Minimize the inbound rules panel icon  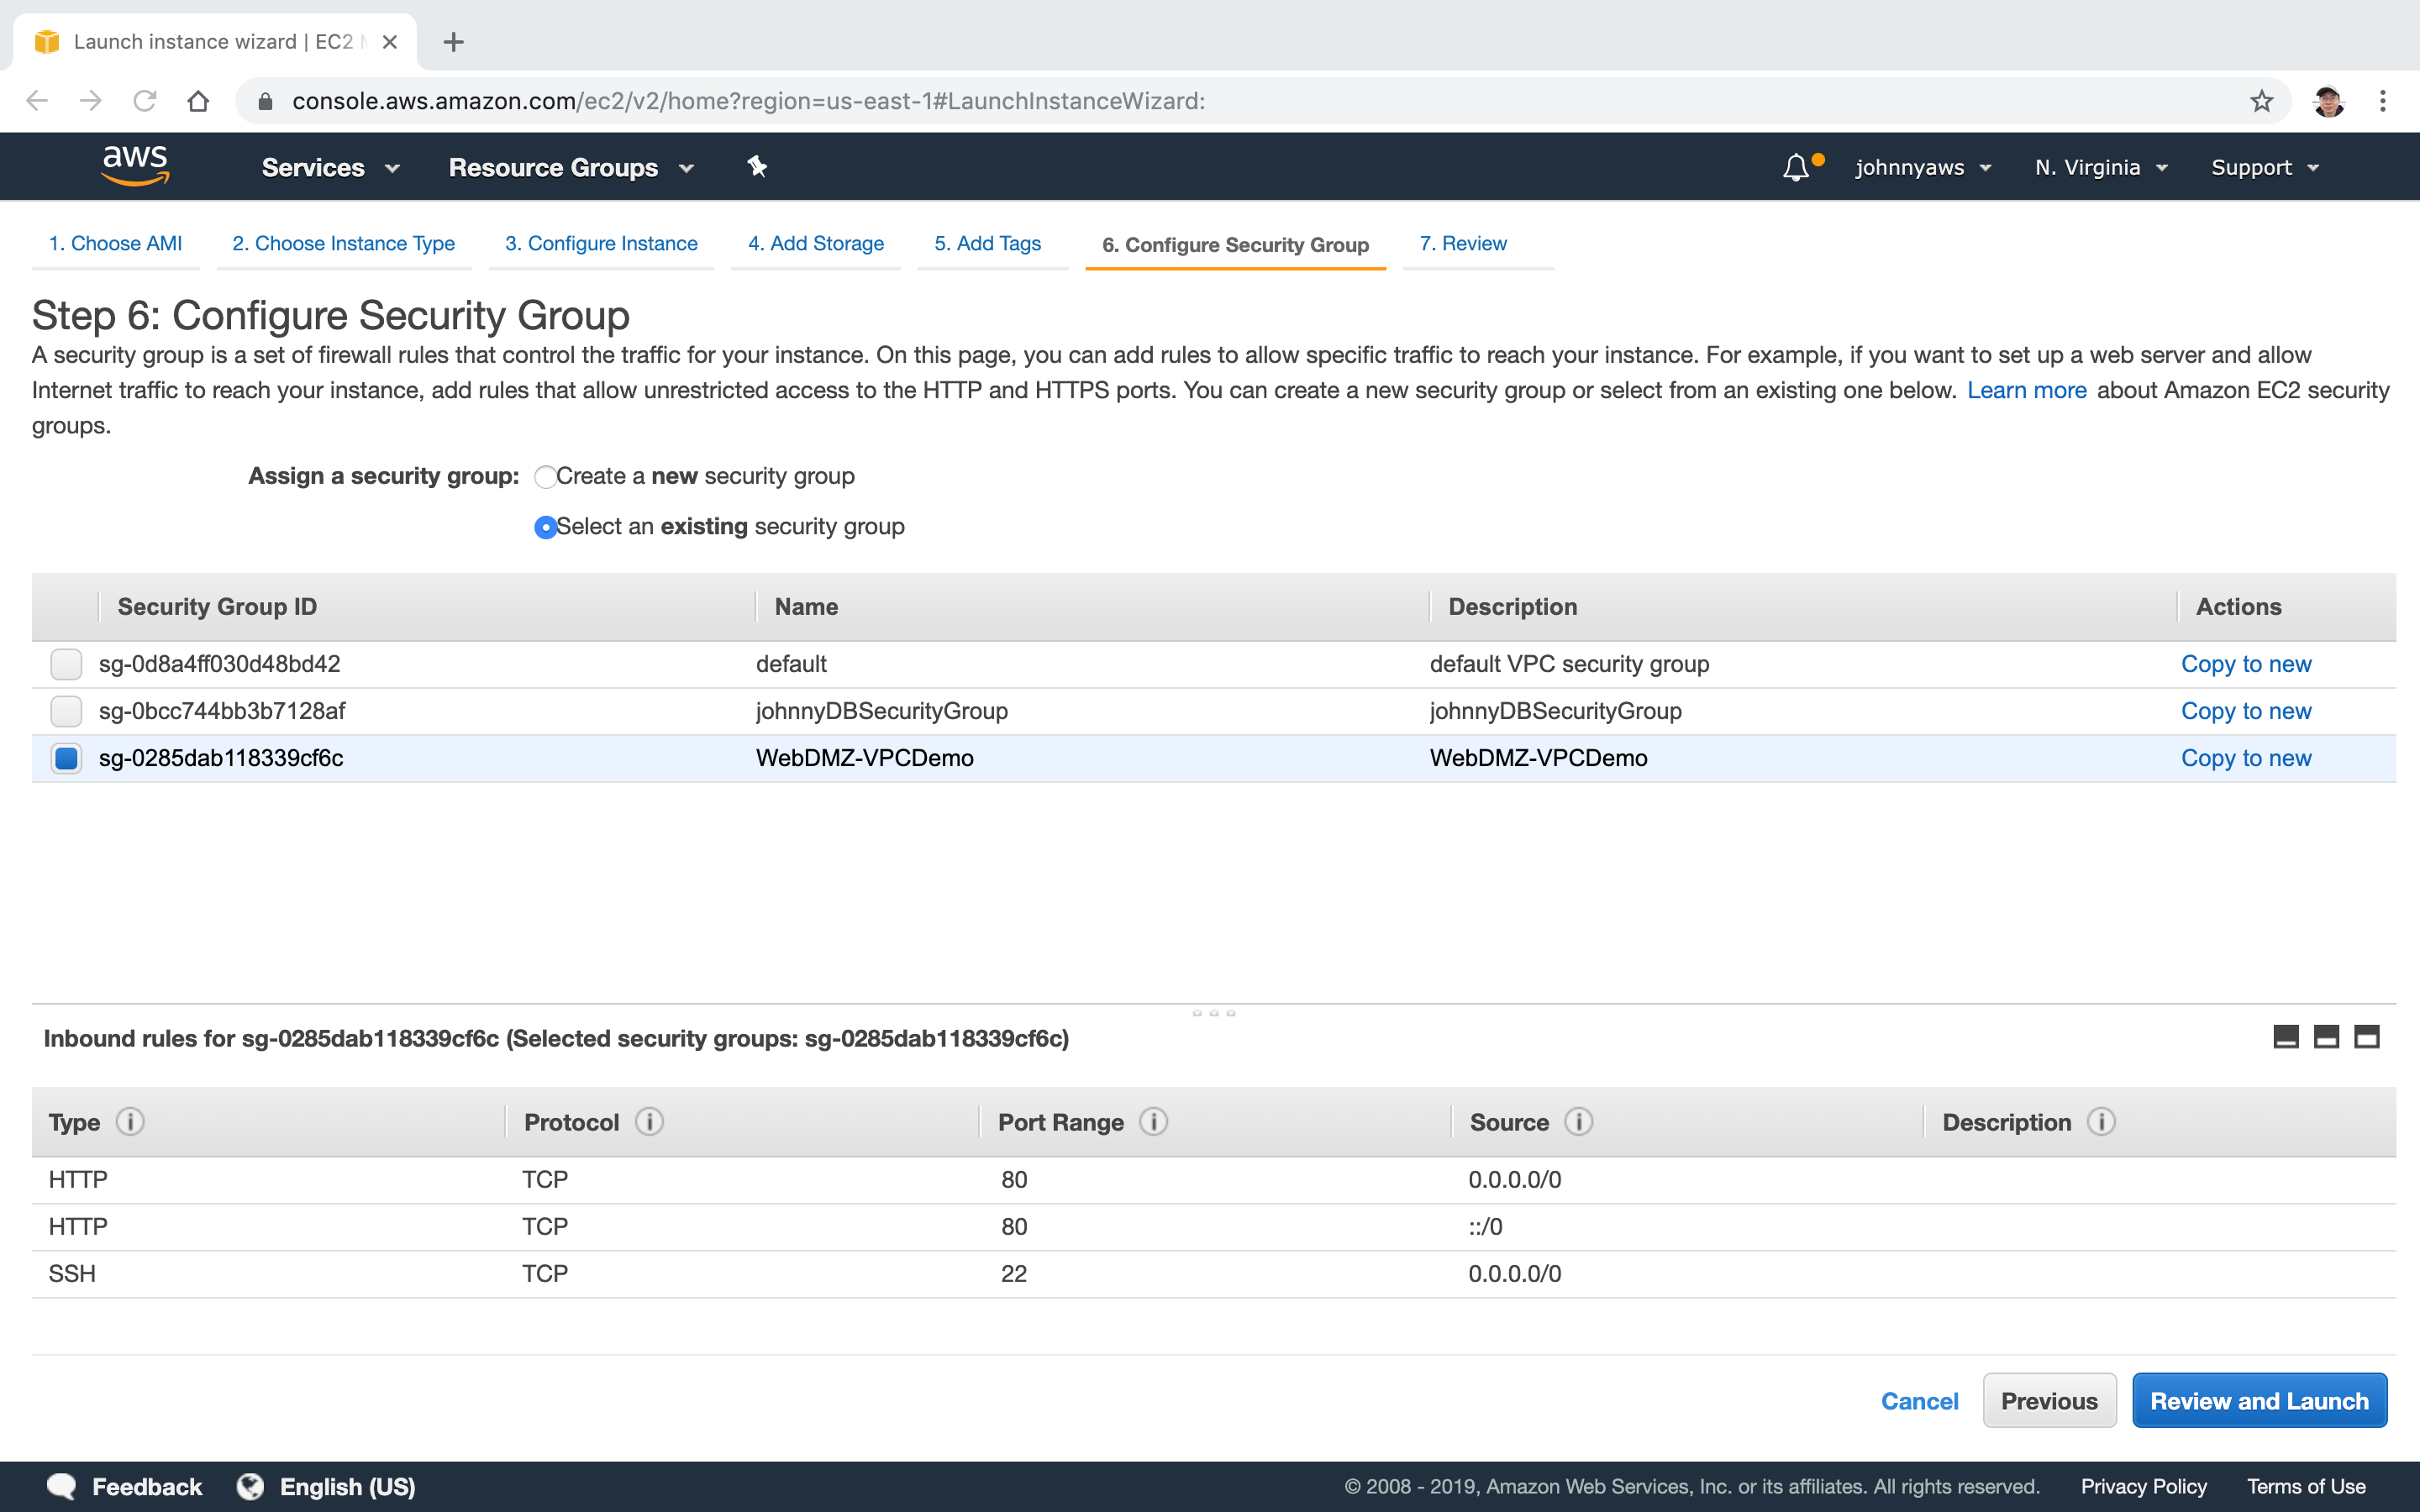(x=2286, y=1037)
